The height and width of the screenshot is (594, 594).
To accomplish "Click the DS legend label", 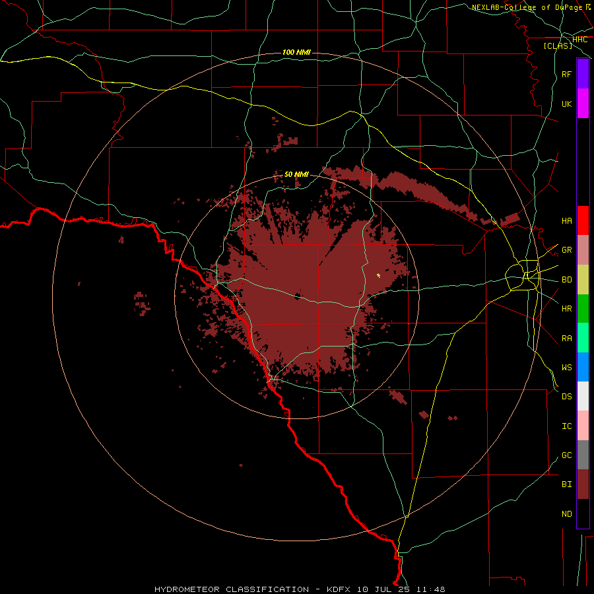I will point(566,397).
